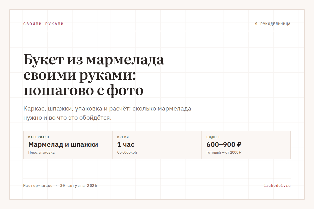Click the «Плюс упаковка» note
The width and height of the screenshot is (314, 209).
(41, 152)
